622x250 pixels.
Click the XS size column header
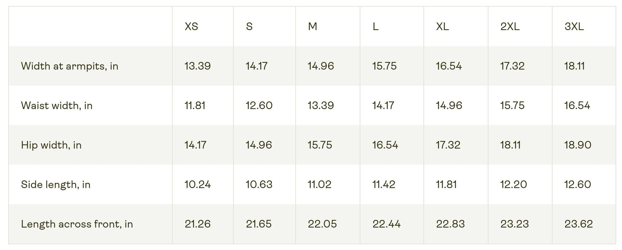tap(191, 26)
